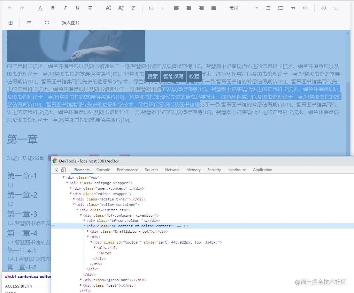Click the redo arrow icon
The width and height of the screenshot is (354, 293).
(x=22, y=8)
